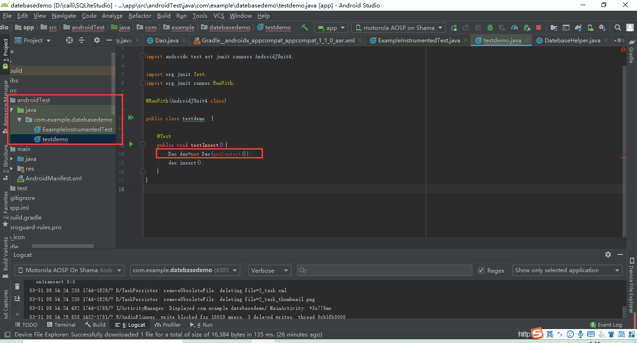Viewport: 637px width, 343px height.
Task: Open the motorola AOSP on Shama device dropdown
Action: coord(398,27)
